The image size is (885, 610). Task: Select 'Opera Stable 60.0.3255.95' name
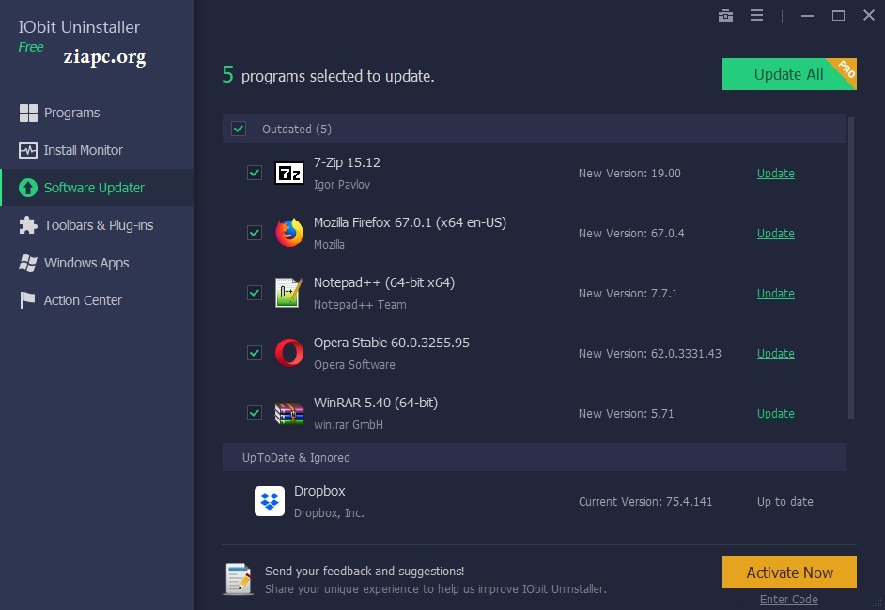[392, 343]
